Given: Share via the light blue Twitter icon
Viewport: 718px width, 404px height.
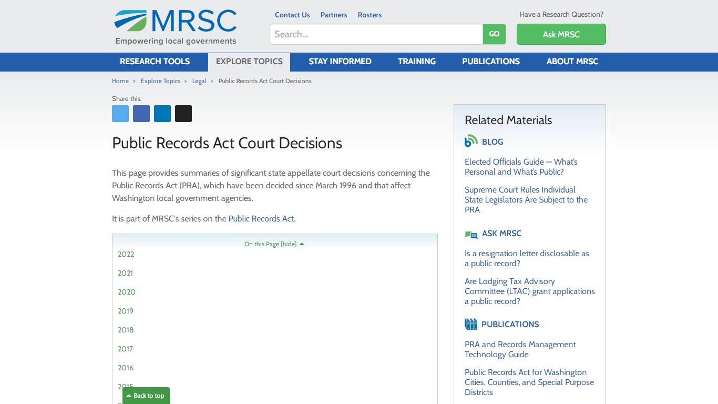Looking at the screenshot, I should tap(120, 114).
